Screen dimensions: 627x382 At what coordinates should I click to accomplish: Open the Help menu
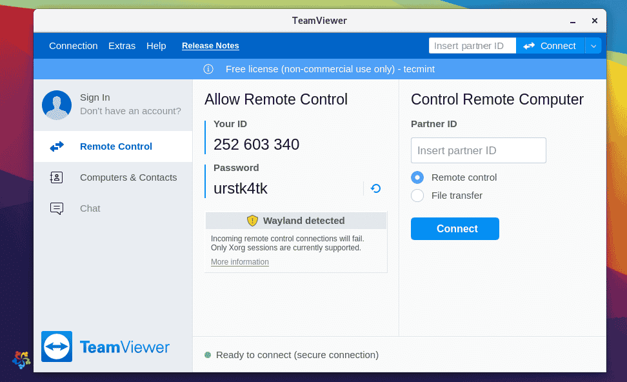pyautogui.click(x=156, y=46)
